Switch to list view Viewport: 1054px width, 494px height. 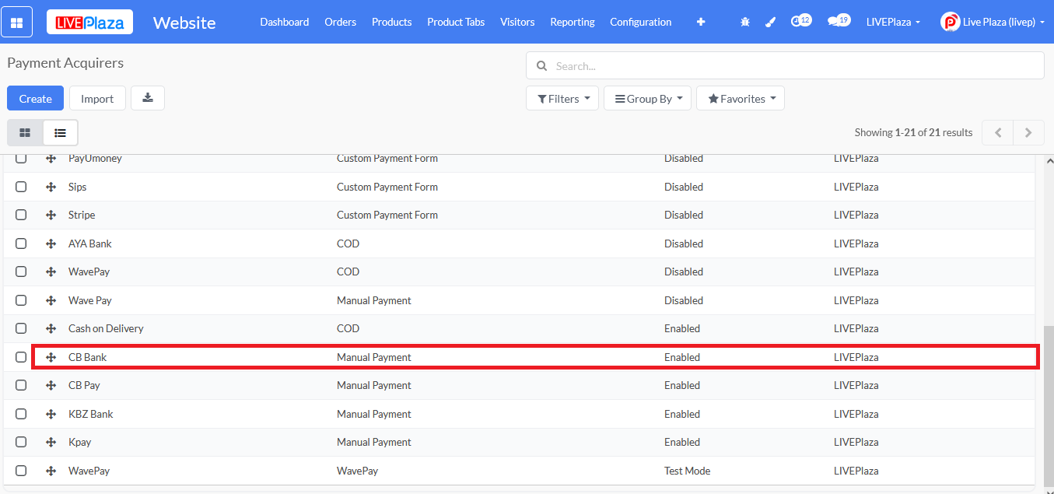coord(60,133)
